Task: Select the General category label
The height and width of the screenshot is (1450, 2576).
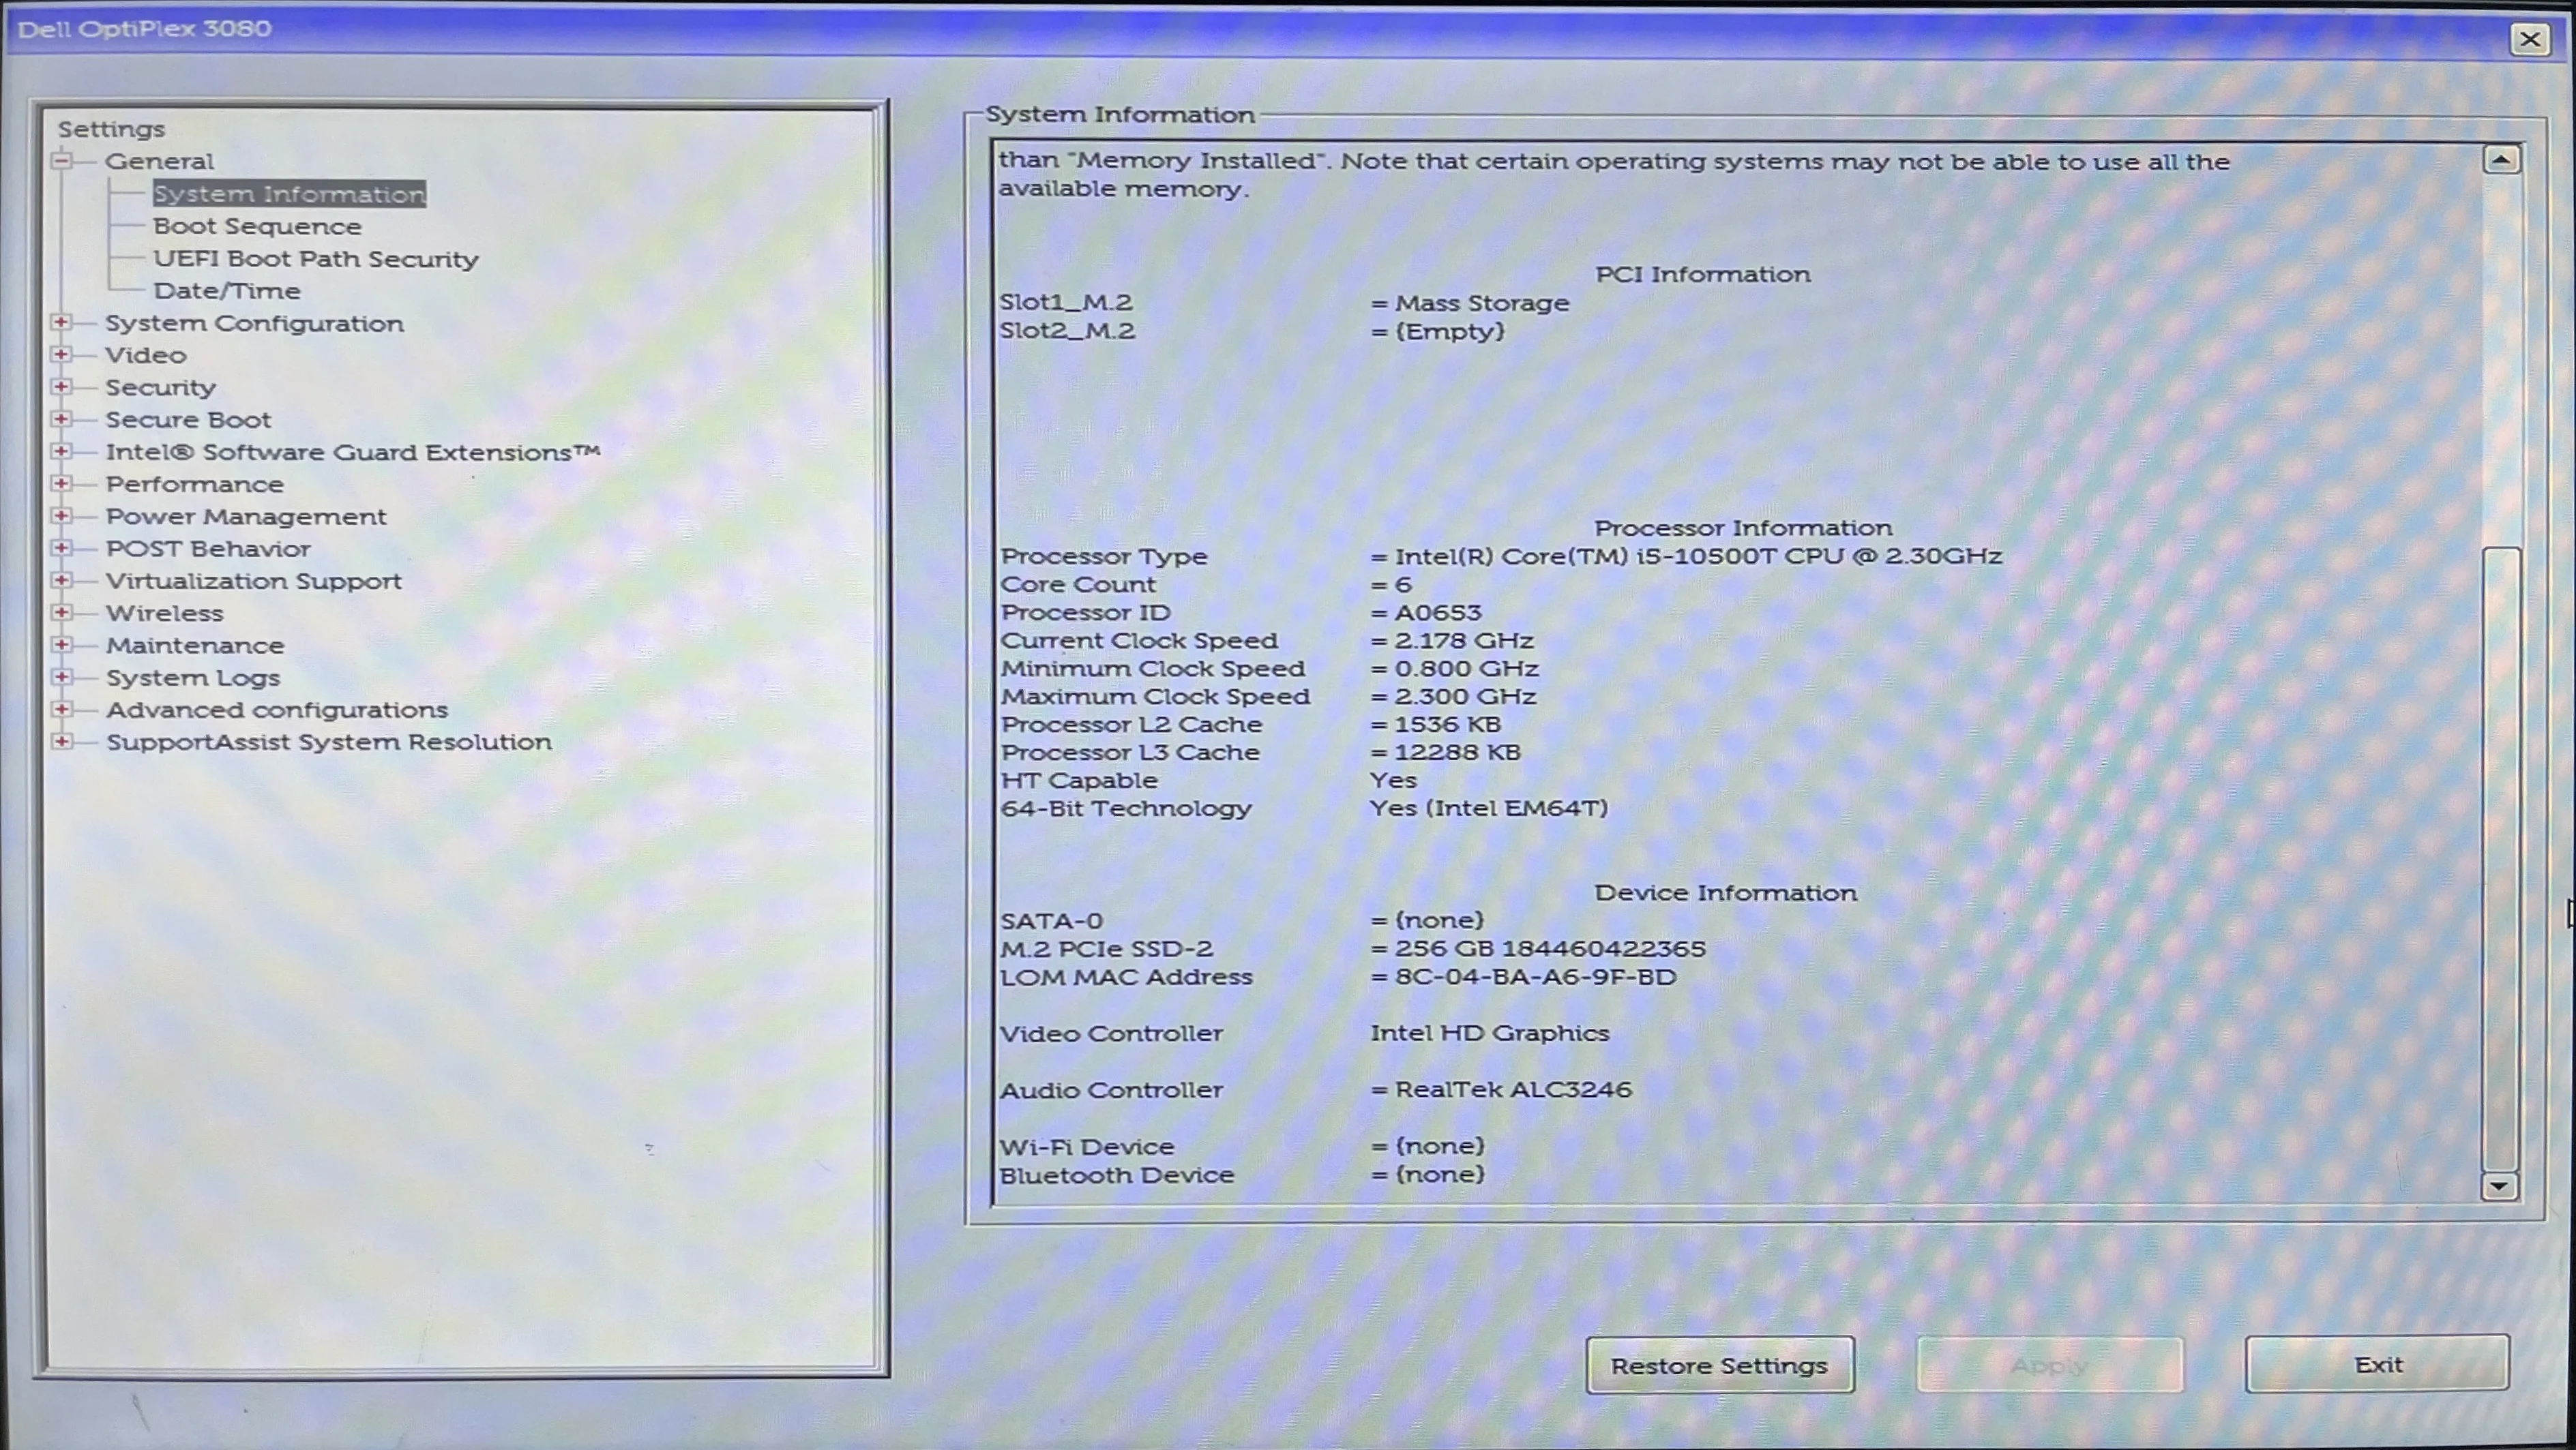Action: (x=160, y=161)
